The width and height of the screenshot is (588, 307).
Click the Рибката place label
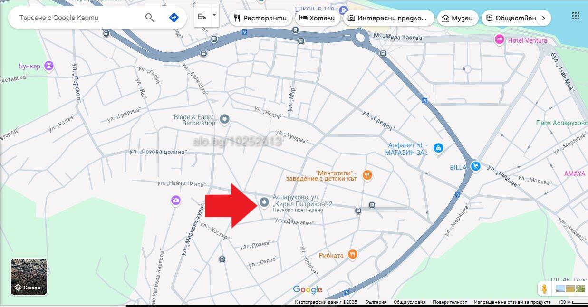pyautogui.click(x=331, y=255)
